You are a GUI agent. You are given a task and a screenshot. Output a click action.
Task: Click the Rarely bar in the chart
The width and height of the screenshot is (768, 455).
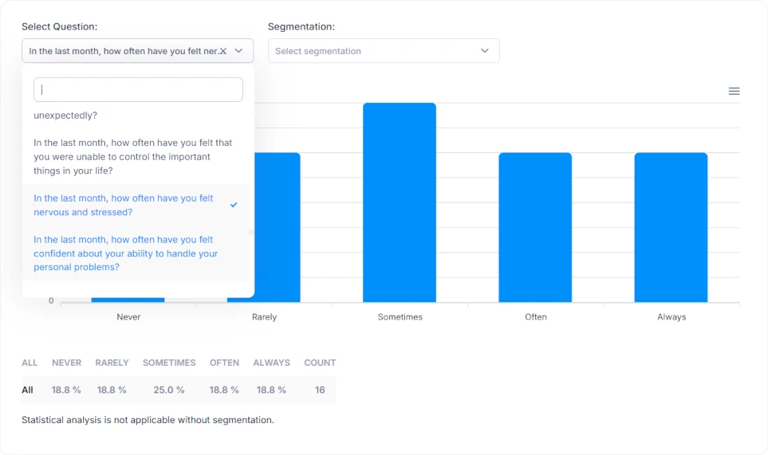pos(278,227)
